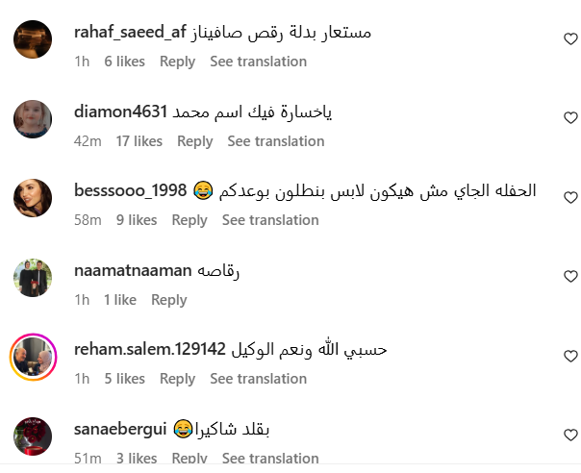Screen dimensions: 581x473
Task: See translation of besssooo_1998's comment
Action: [270, 220]
